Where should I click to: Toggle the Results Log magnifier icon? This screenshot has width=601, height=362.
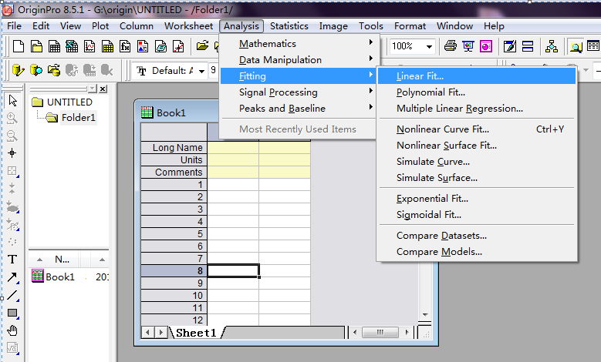(576, 46)
